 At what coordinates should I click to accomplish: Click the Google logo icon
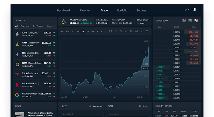pos(17,95)
